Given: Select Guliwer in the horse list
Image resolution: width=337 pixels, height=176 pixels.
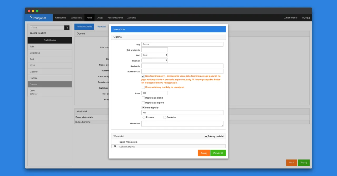Looking at the screenshot, I should pos(50,72).
